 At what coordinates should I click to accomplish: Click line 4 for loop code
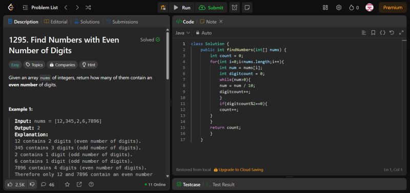pos(247,61)
